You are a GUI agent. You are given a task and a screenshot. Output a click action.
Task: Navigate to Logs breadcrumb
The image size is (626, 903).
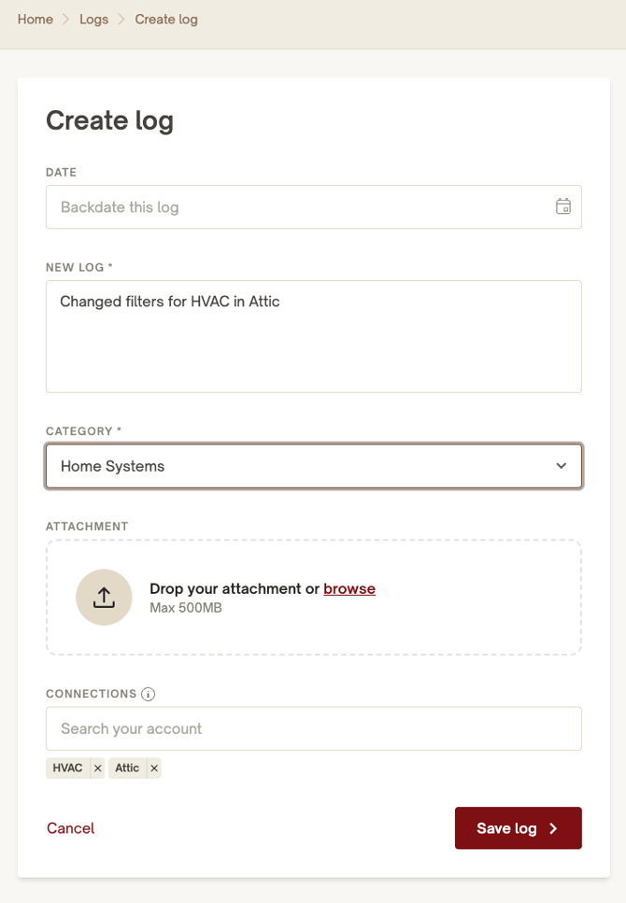point(94,19)
